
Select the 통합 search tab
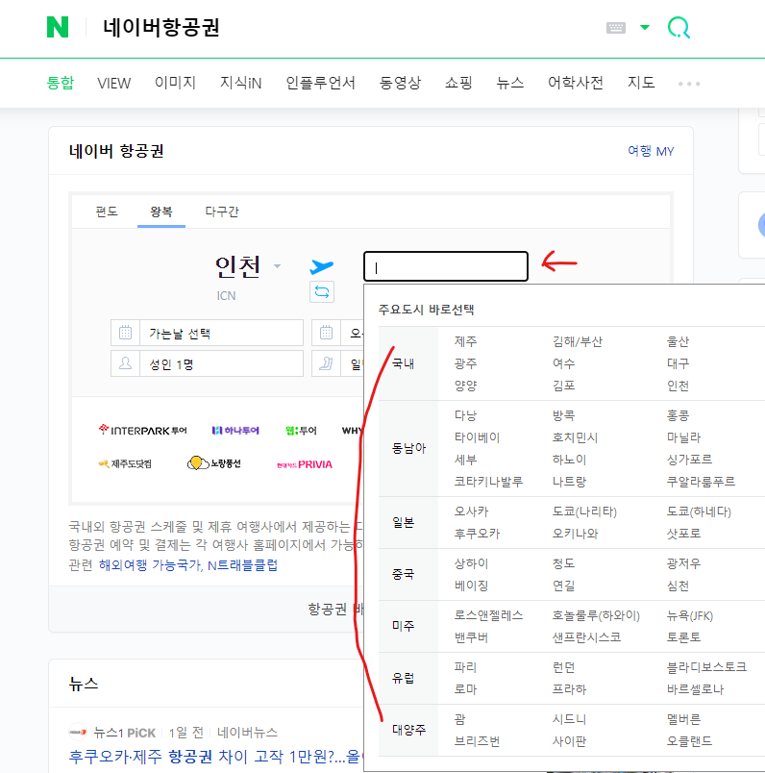click(61, 83)
